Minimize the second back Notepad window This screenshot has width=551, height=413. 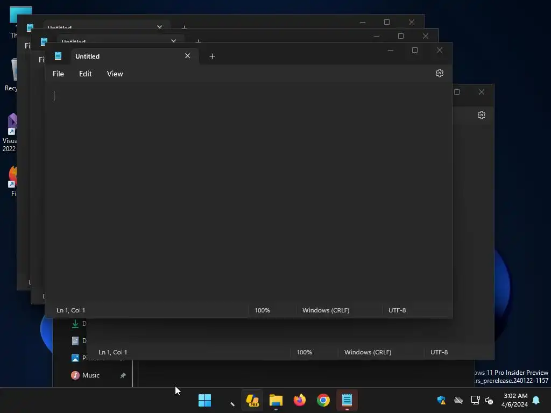click(377, 36)
